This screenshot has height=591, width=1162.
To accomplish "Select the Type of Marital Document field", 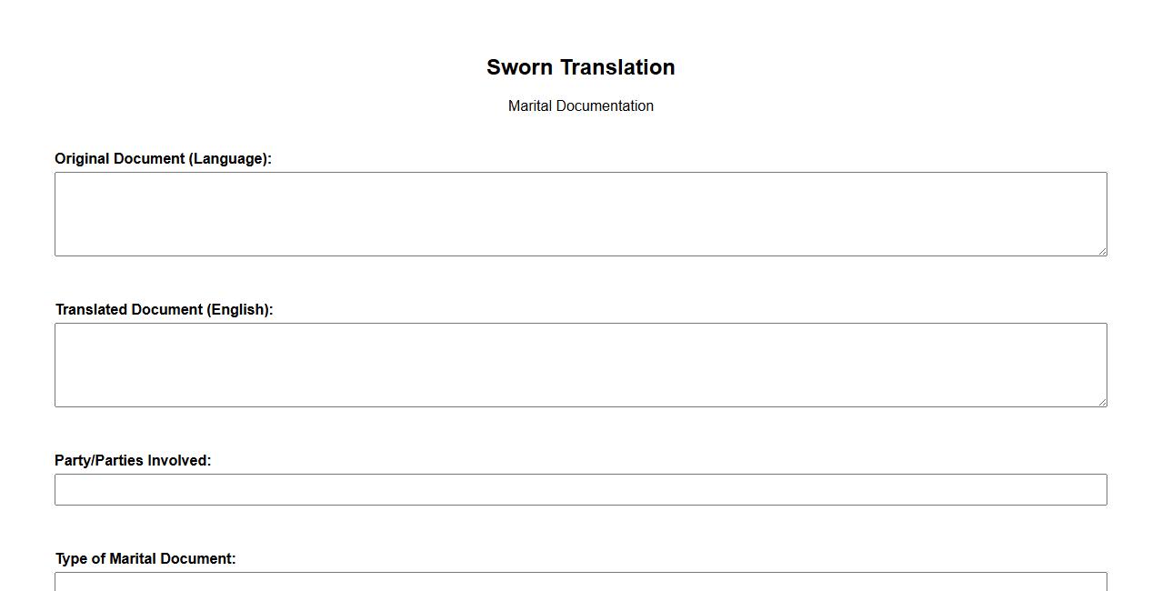I will pos(580,582).
